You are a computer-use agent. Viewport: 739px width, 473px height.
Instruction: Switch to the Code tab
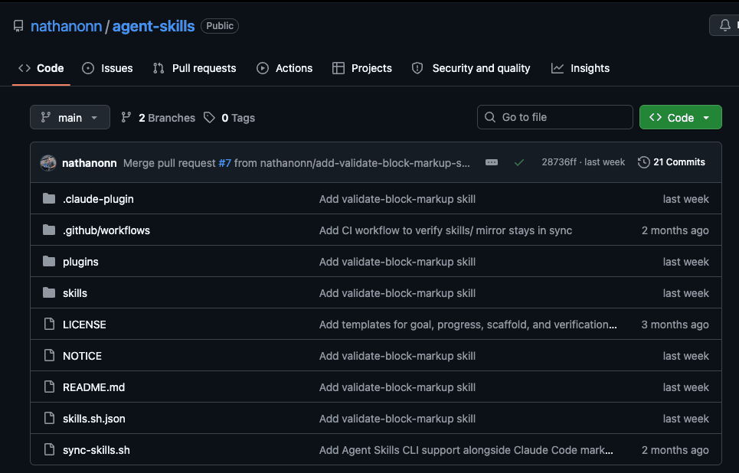click(x=41, y=68)
